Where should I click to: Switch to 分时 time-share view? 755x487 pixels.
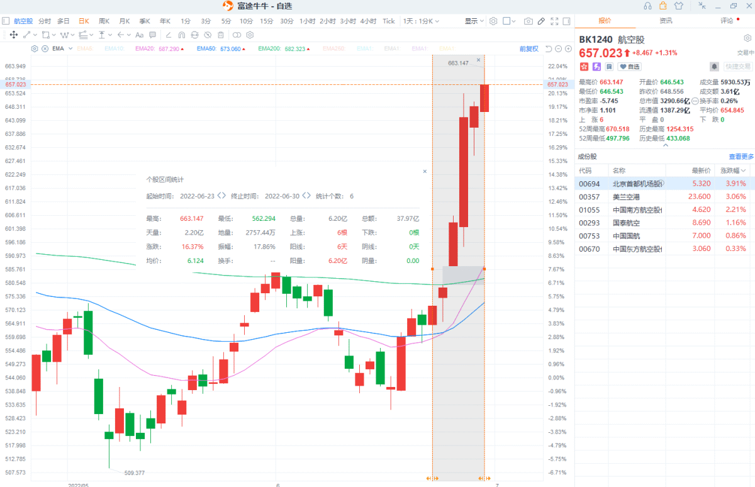click(x=45, y=21)
